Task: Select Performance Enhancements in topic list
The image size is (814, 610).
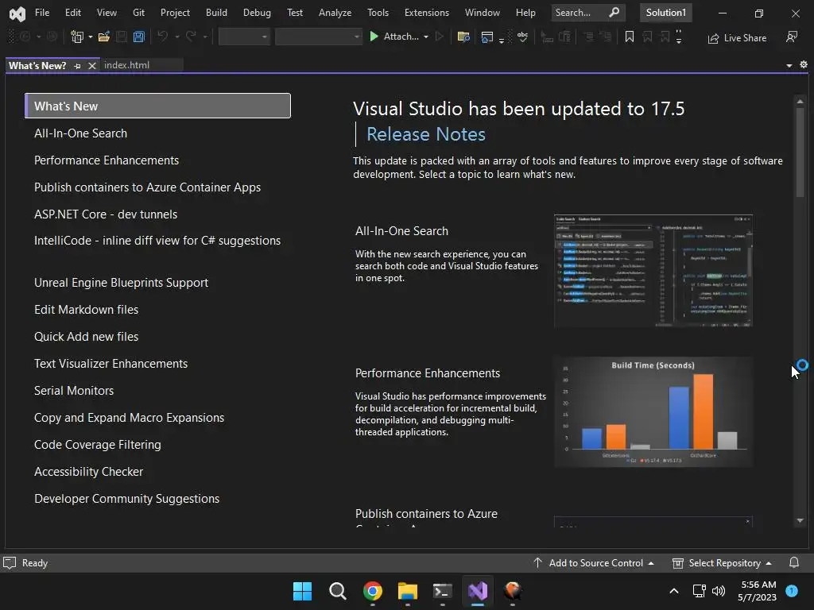Action: [107, 160]
